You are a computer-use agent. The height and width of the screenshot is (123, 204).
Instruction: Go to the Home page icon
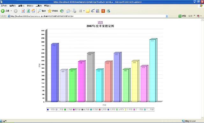(x=33, y=11)
